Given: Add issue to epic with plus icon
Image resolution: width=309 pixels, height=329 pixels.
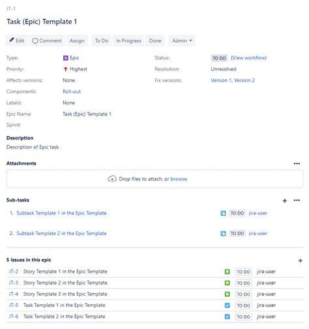Looking at the screenshot, I should tap(300, 261).
